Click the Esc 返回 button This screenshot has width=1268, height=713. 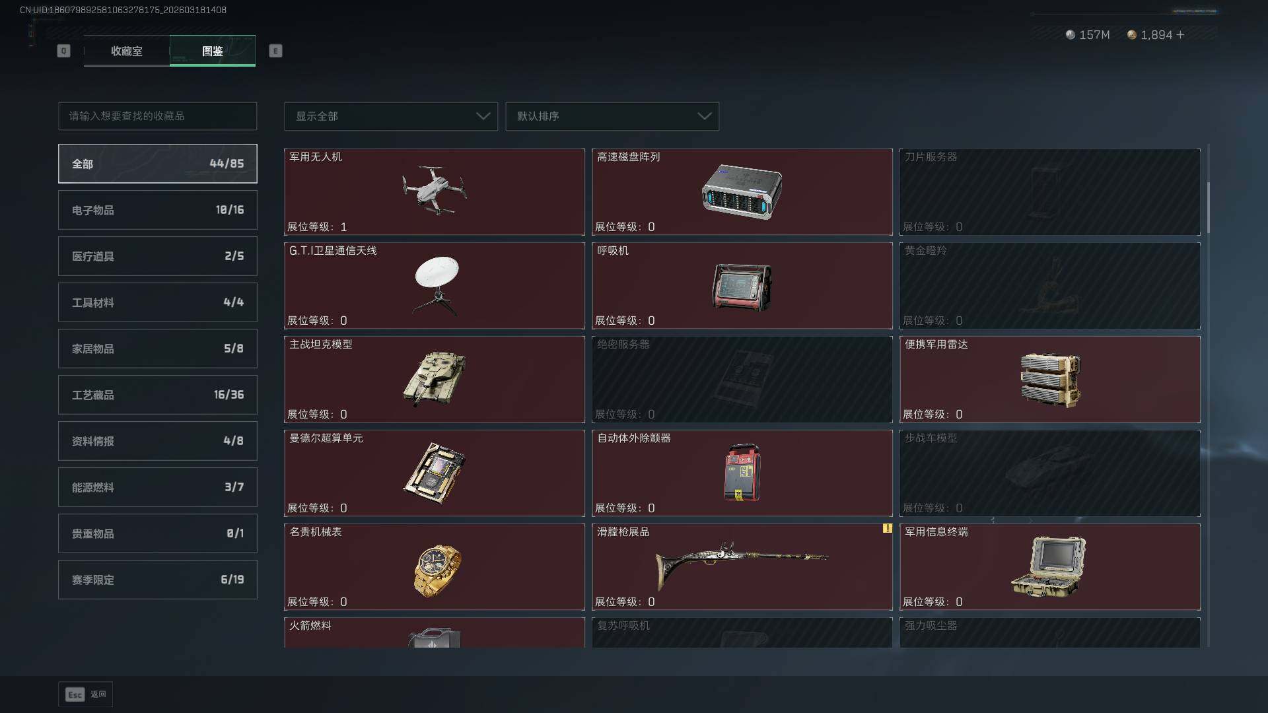pos(86,695)
